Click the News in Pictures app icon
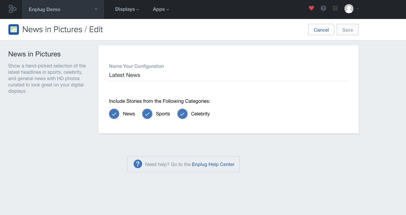 tap(14, 30)
